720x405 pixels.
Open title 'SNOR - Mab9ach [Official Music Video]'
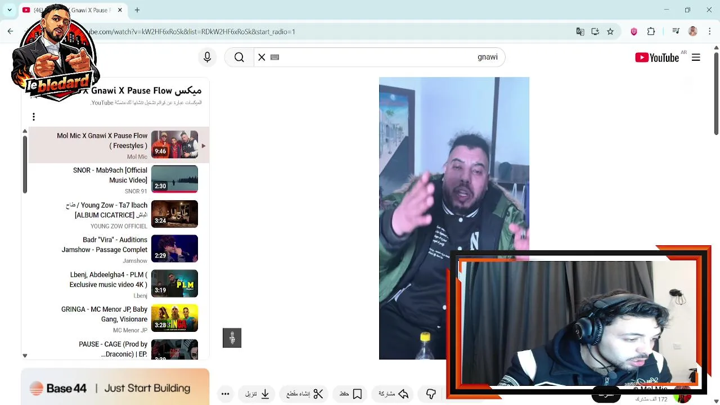tap(110, 175)
